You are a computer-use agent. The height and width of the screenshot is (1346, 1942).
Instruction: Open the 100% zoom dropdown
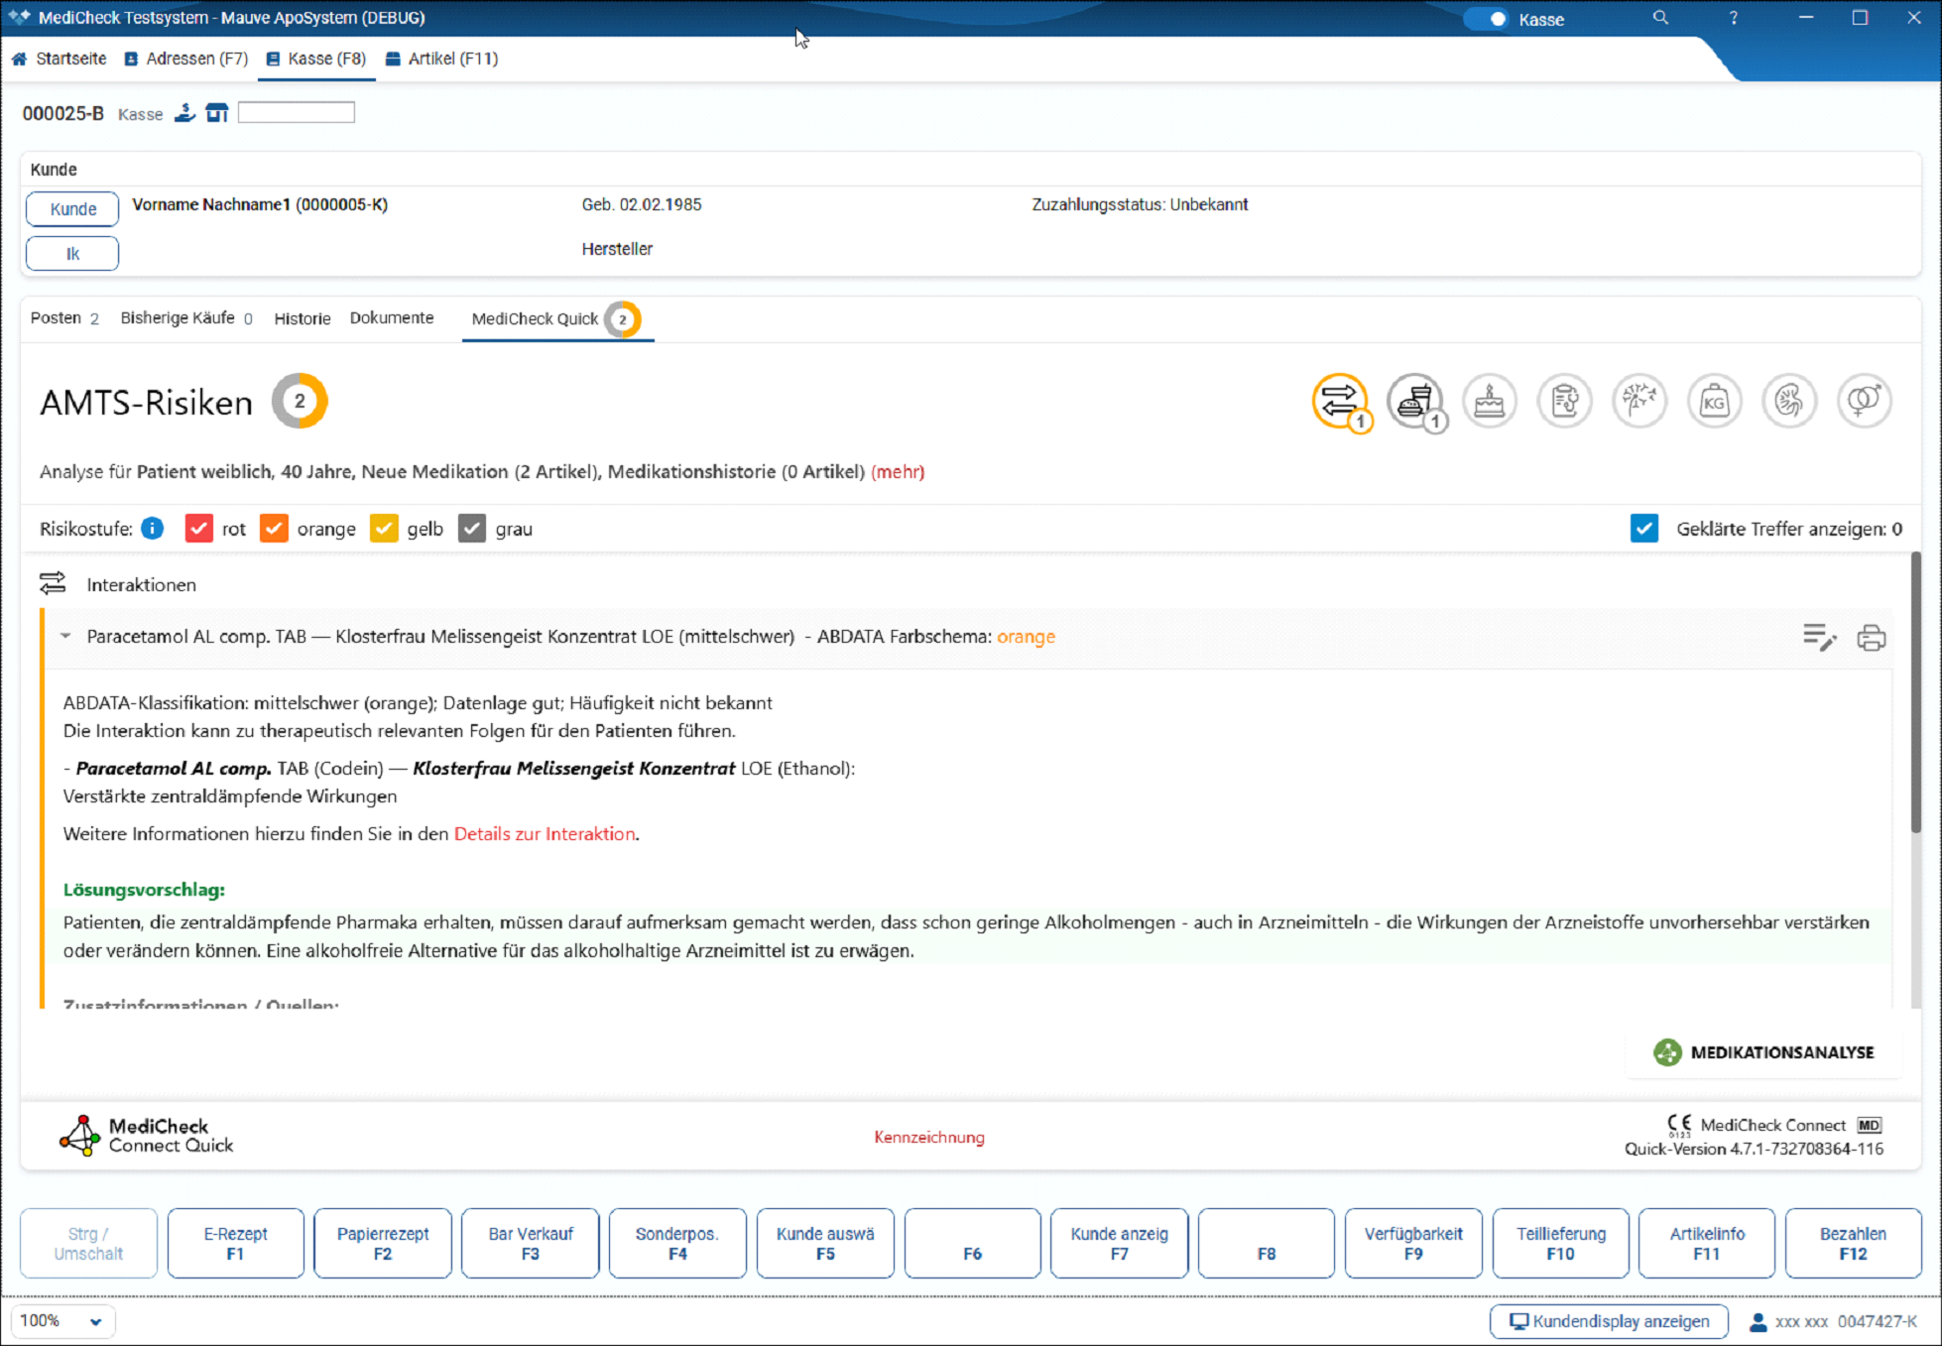point(63,1321)
